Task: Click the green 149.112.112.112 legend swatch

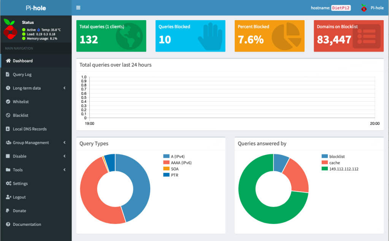Action: click(324, 169)
